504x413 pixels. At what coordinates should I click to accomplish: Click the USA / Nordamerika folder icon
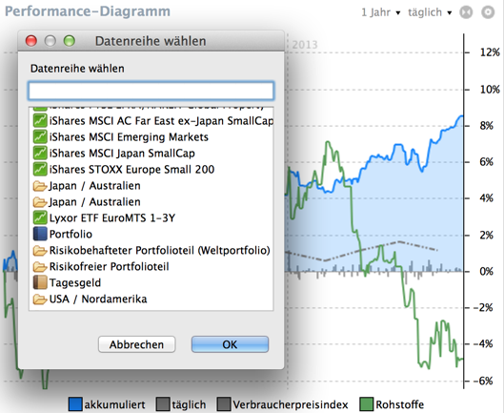(x=40, y=299)
